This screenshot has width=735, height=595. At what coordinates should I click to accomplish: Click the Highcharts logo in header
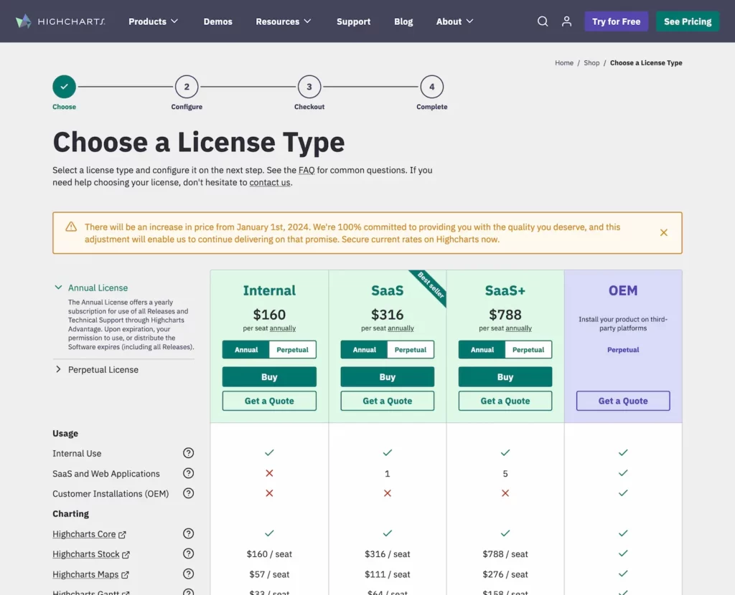(60, 22)
